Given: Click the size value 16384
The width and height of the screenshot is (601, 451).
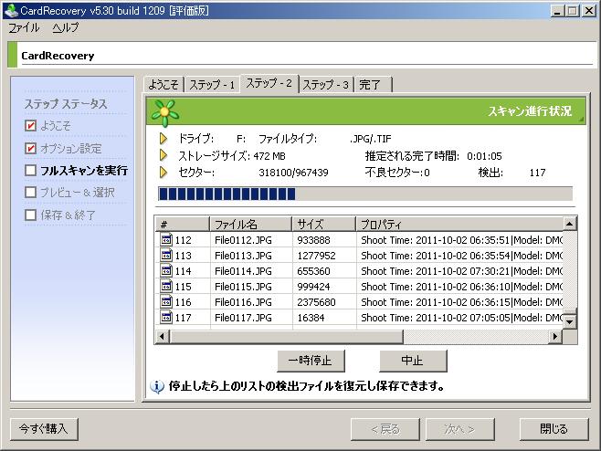Looking at the screenshot, I should (x=311, y=318).
